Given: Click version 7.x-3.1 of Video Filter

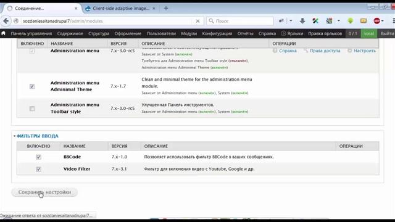Looking at the screenshot, I should (x=119, y=169).
